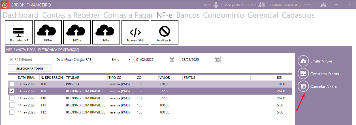Open Contatar Helpdesk (Suporte) link
This screenshot has height=125, width=356.
[x=291, y=5]
